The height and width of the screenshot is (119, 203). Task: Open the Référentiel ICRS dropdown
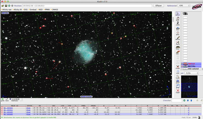[184, 6]
